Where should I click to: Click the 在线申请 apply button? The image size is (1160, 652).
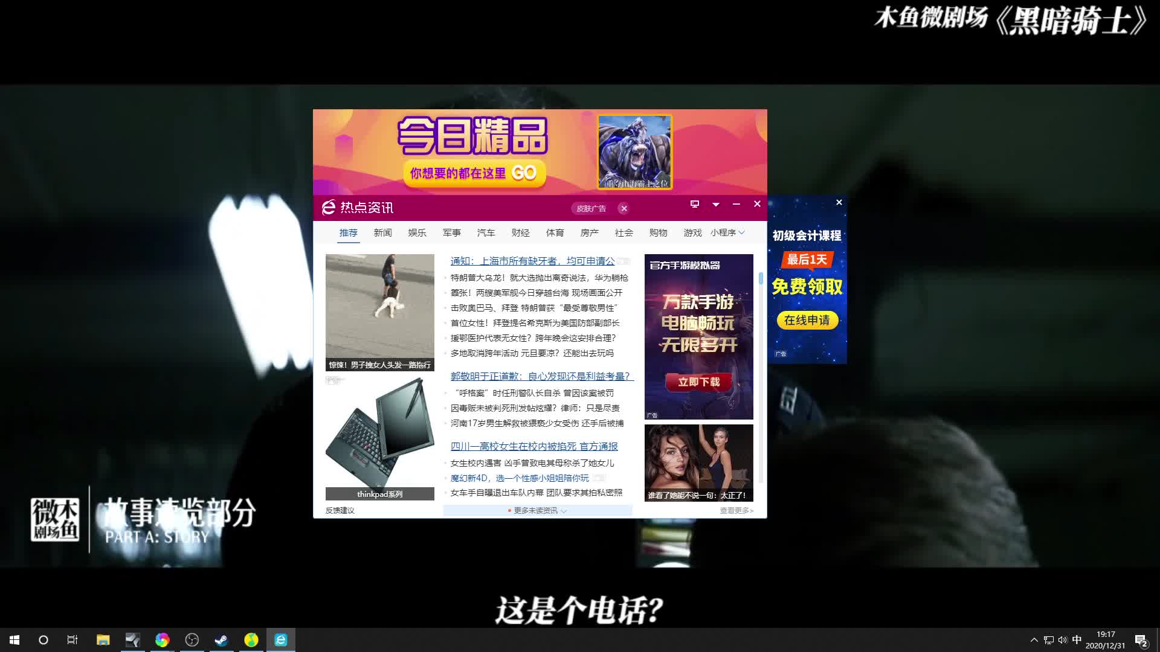point(808,321)
